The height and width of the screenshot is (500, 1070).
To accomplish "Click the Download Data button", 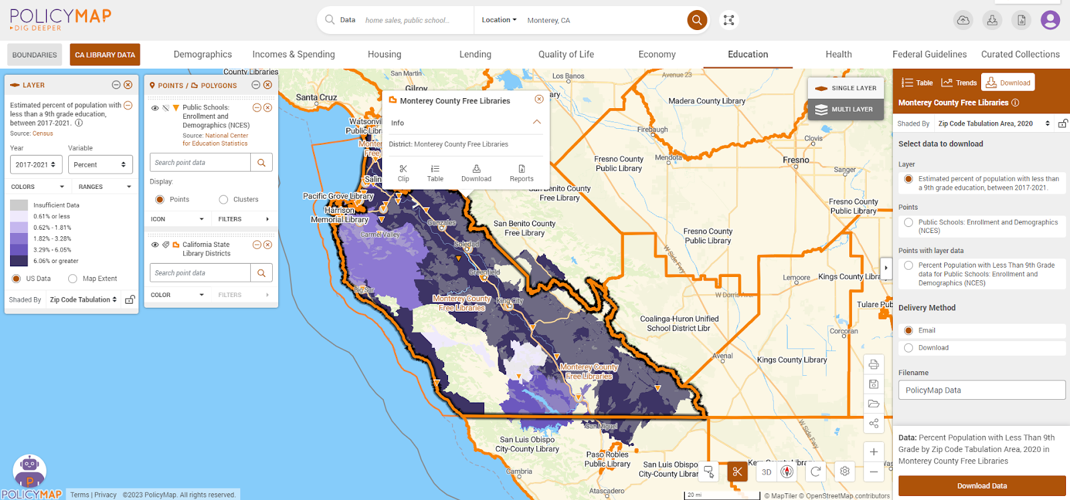I will [982, 486].
